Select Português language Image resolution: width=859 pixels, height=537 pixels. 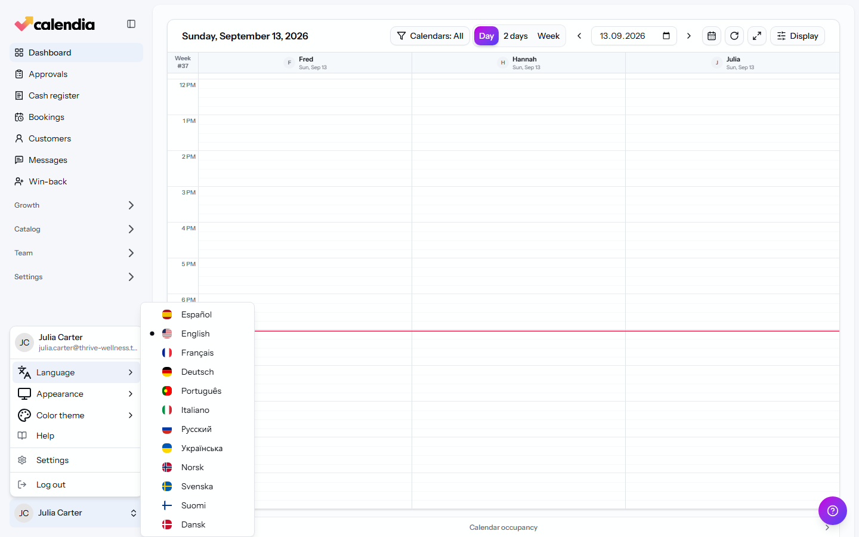[x=197, y=391]
